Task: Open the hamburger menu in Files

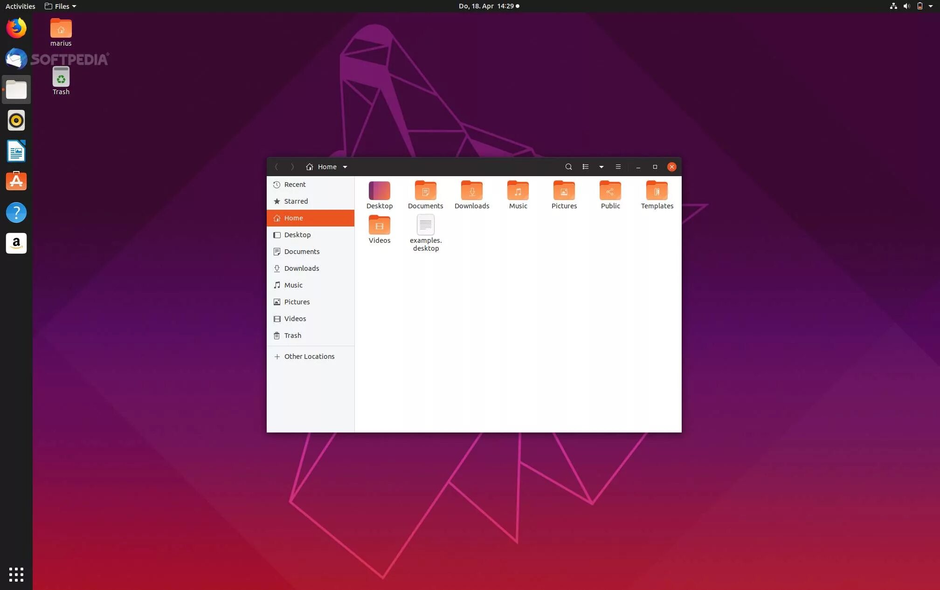Action: (x=618, y=167)
